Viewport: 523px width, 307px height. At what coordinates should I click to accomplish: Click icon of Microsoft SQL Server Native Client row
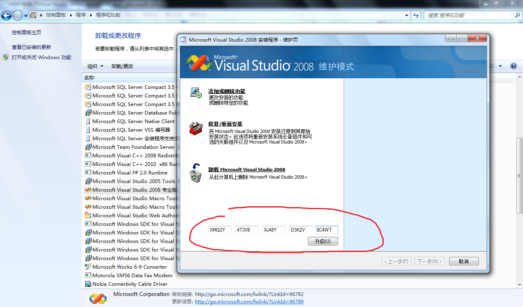coord(88,121)
